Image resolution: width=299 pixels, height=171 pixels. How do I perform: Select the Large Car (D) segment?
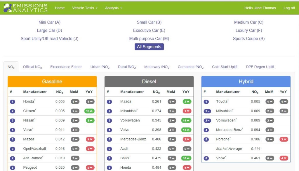point(49,30)
